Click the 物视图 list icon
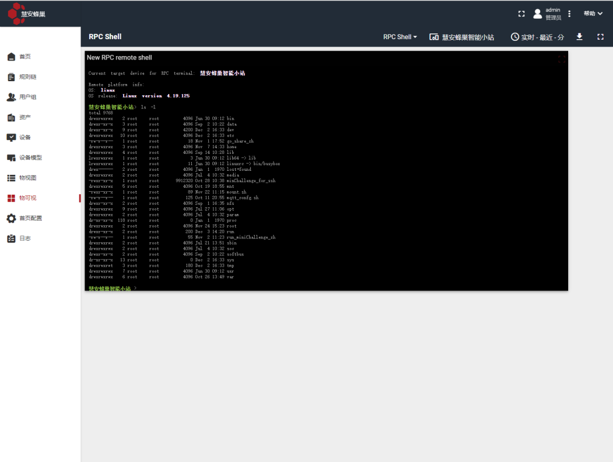 tap(11, 178)
